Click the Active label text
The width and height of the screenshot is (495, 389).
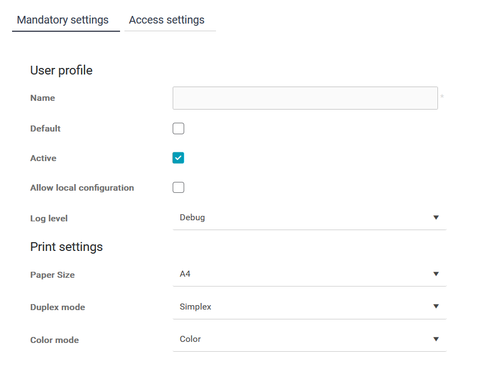43,158
